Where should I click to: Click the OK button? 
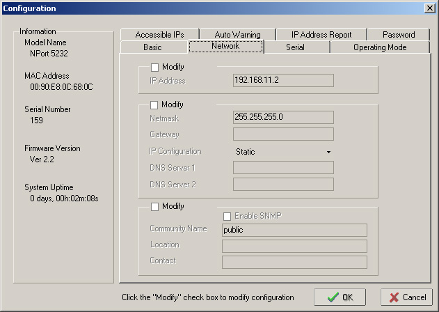(340, 297)
